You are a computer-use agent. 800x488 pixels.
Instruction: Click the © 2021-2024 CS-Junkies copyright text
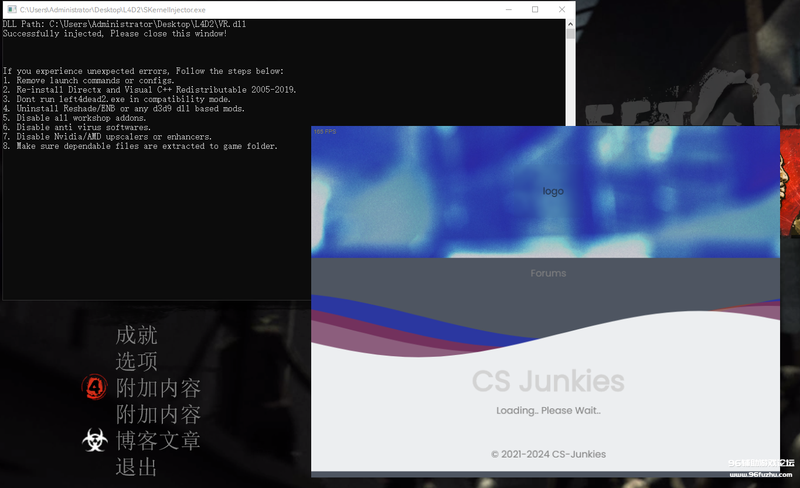548,454
